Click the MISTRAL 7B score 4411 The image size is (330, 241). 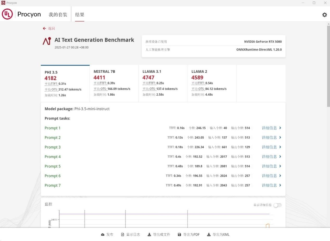click(99, 77)
